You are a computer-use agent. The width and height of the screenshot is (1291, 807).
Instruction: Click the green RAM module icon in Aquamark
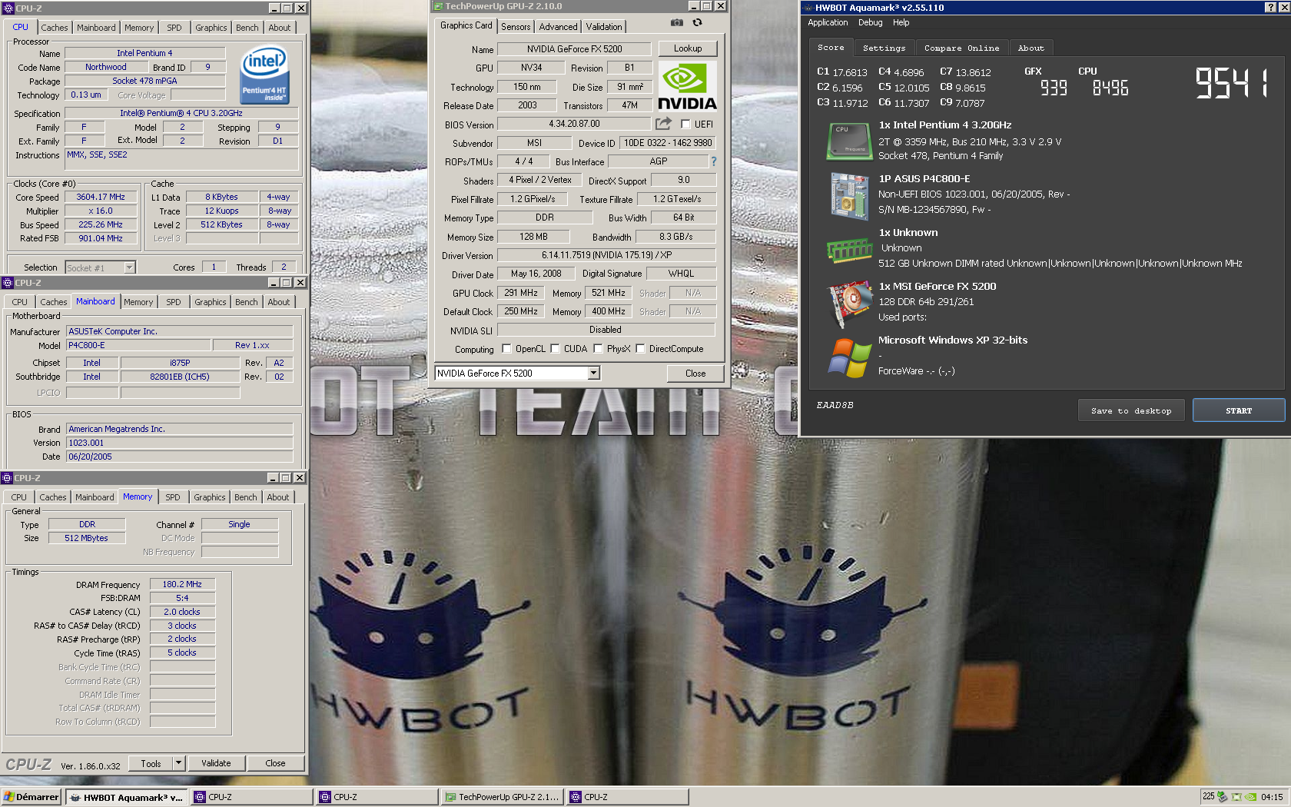click(848, 250)
